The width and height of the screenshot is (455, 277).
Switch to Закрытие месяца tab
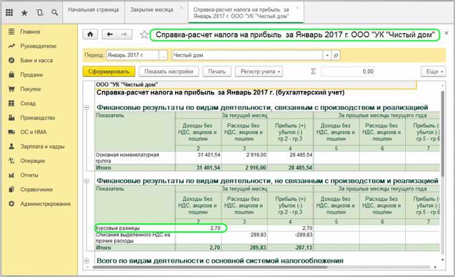[x=152, y=10]
